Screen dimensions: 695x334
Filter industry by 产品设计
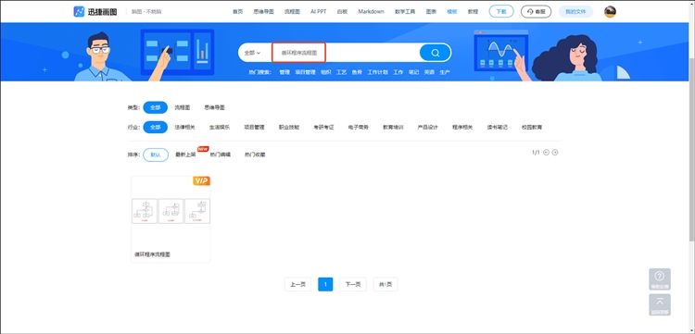tap(428, 127)
